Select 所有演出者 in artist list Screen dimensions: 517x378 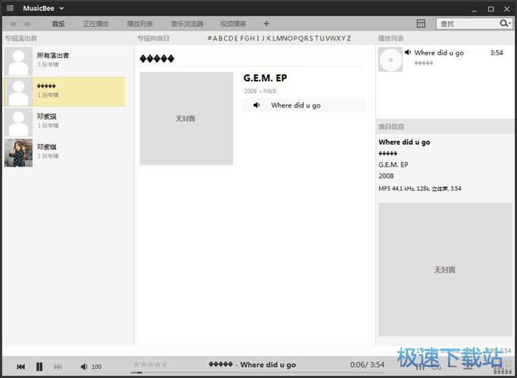pos(64,61)
